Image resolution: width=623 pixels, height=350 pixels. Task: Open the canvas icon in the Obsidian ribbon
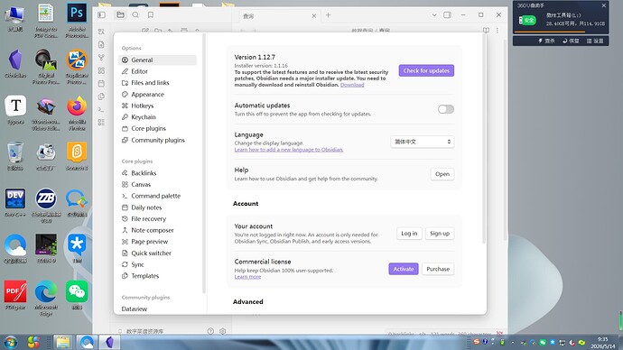101,70
